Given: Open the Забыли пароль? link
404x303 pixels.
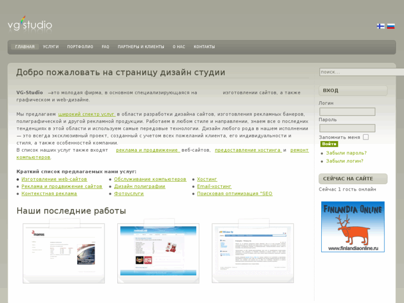Looking at the screenshot, I should (x=346, y=153).
